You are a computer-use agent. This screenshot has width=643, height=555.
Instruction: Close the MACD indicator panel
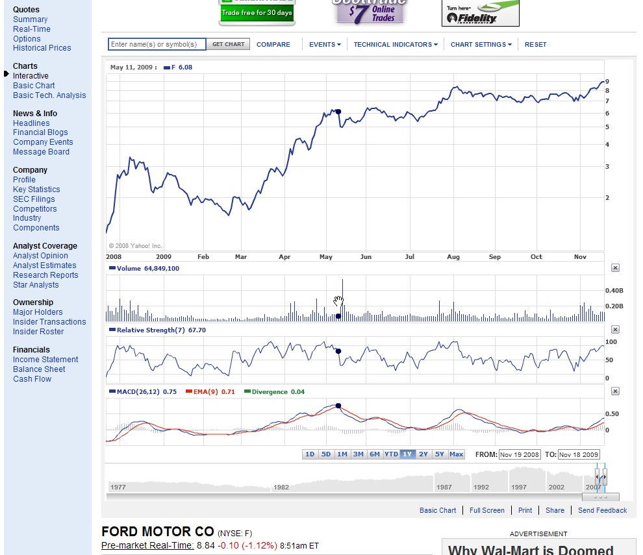615,391
